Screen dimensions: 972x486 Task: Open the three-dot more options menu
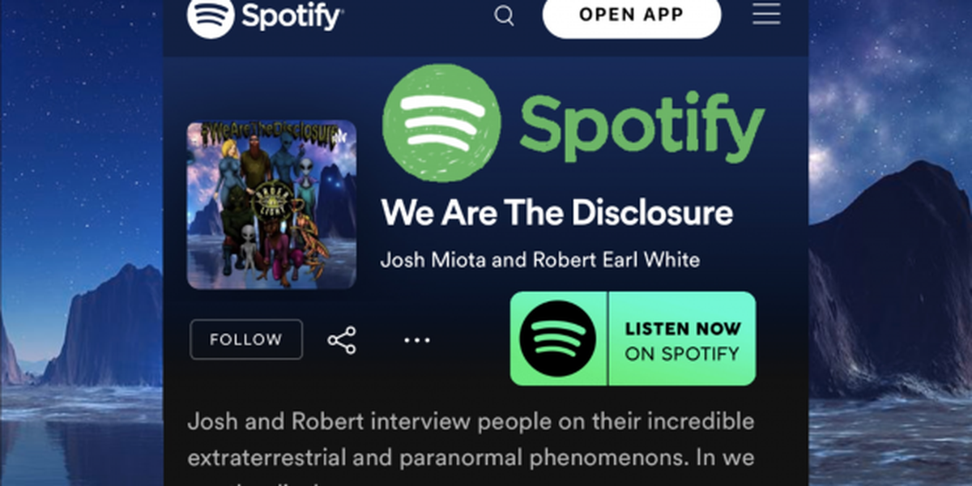click(x=417, y=340)
